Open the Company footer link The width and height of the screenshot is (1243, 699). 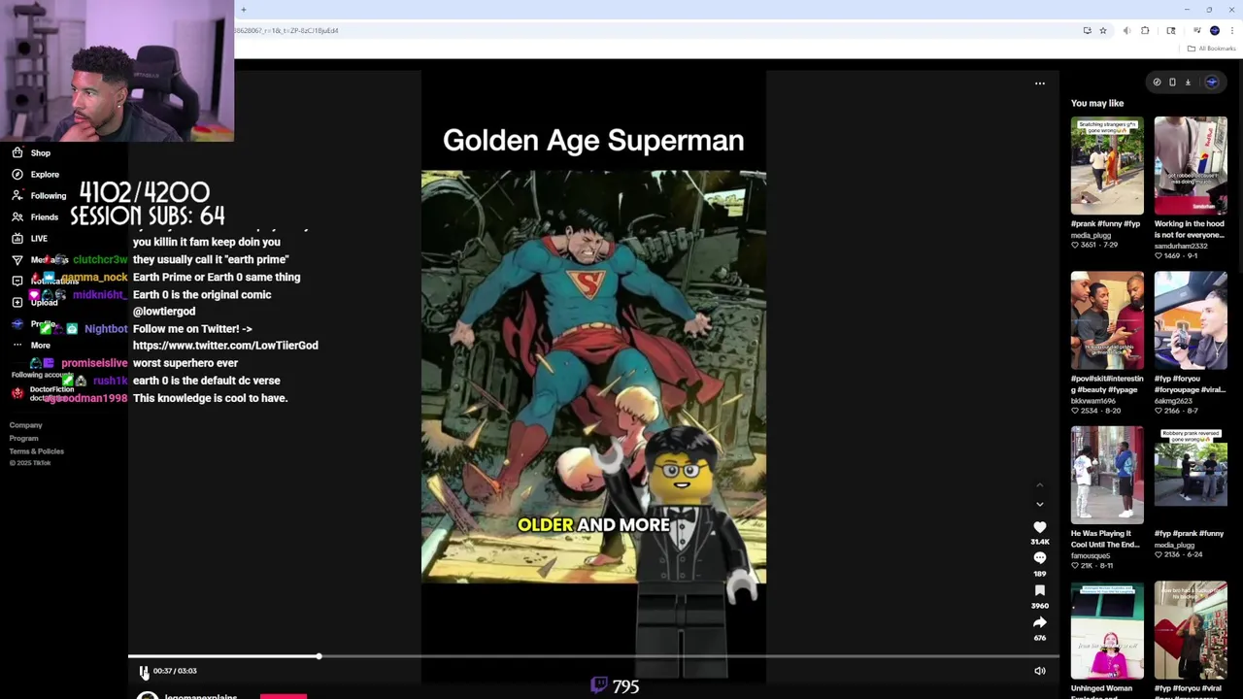pyautogui.click(x=26, y=425)
